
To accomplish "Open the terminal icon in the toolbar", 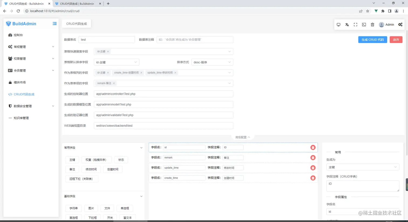I will (364, 24).
